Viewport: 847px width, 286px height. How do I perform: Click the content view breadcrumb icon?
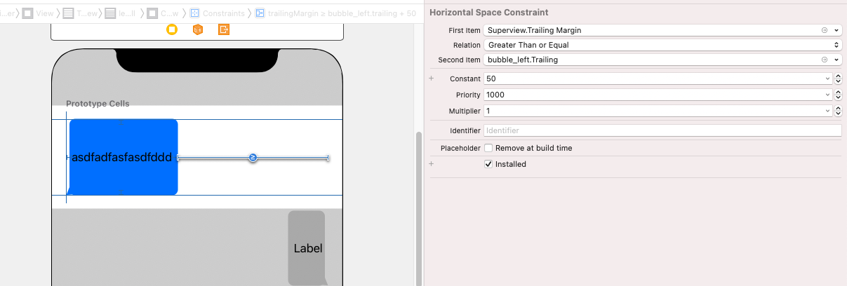pyautogui.click(x=152, y=13)
